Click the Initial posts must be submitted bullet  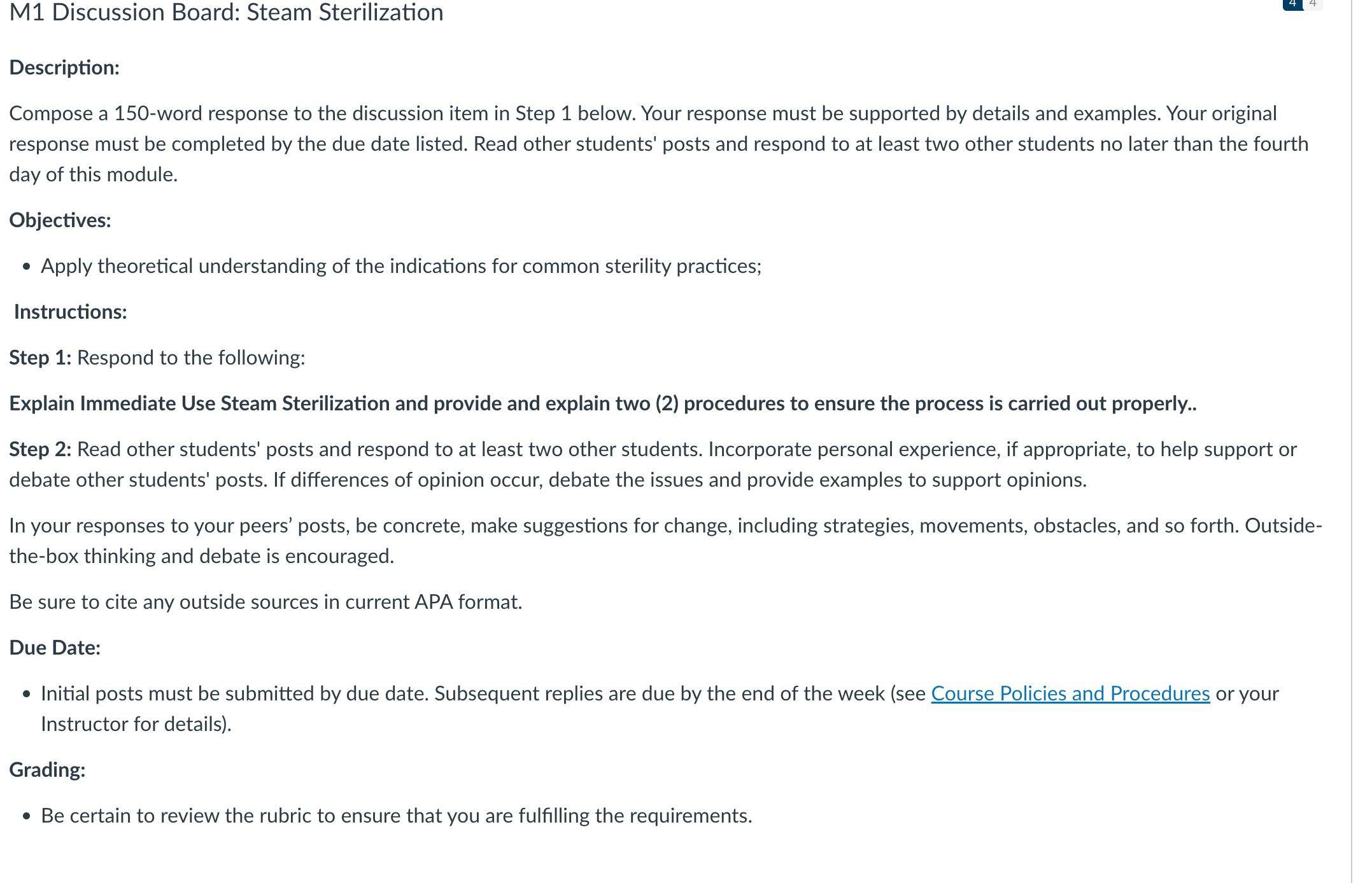pos(660,709)
